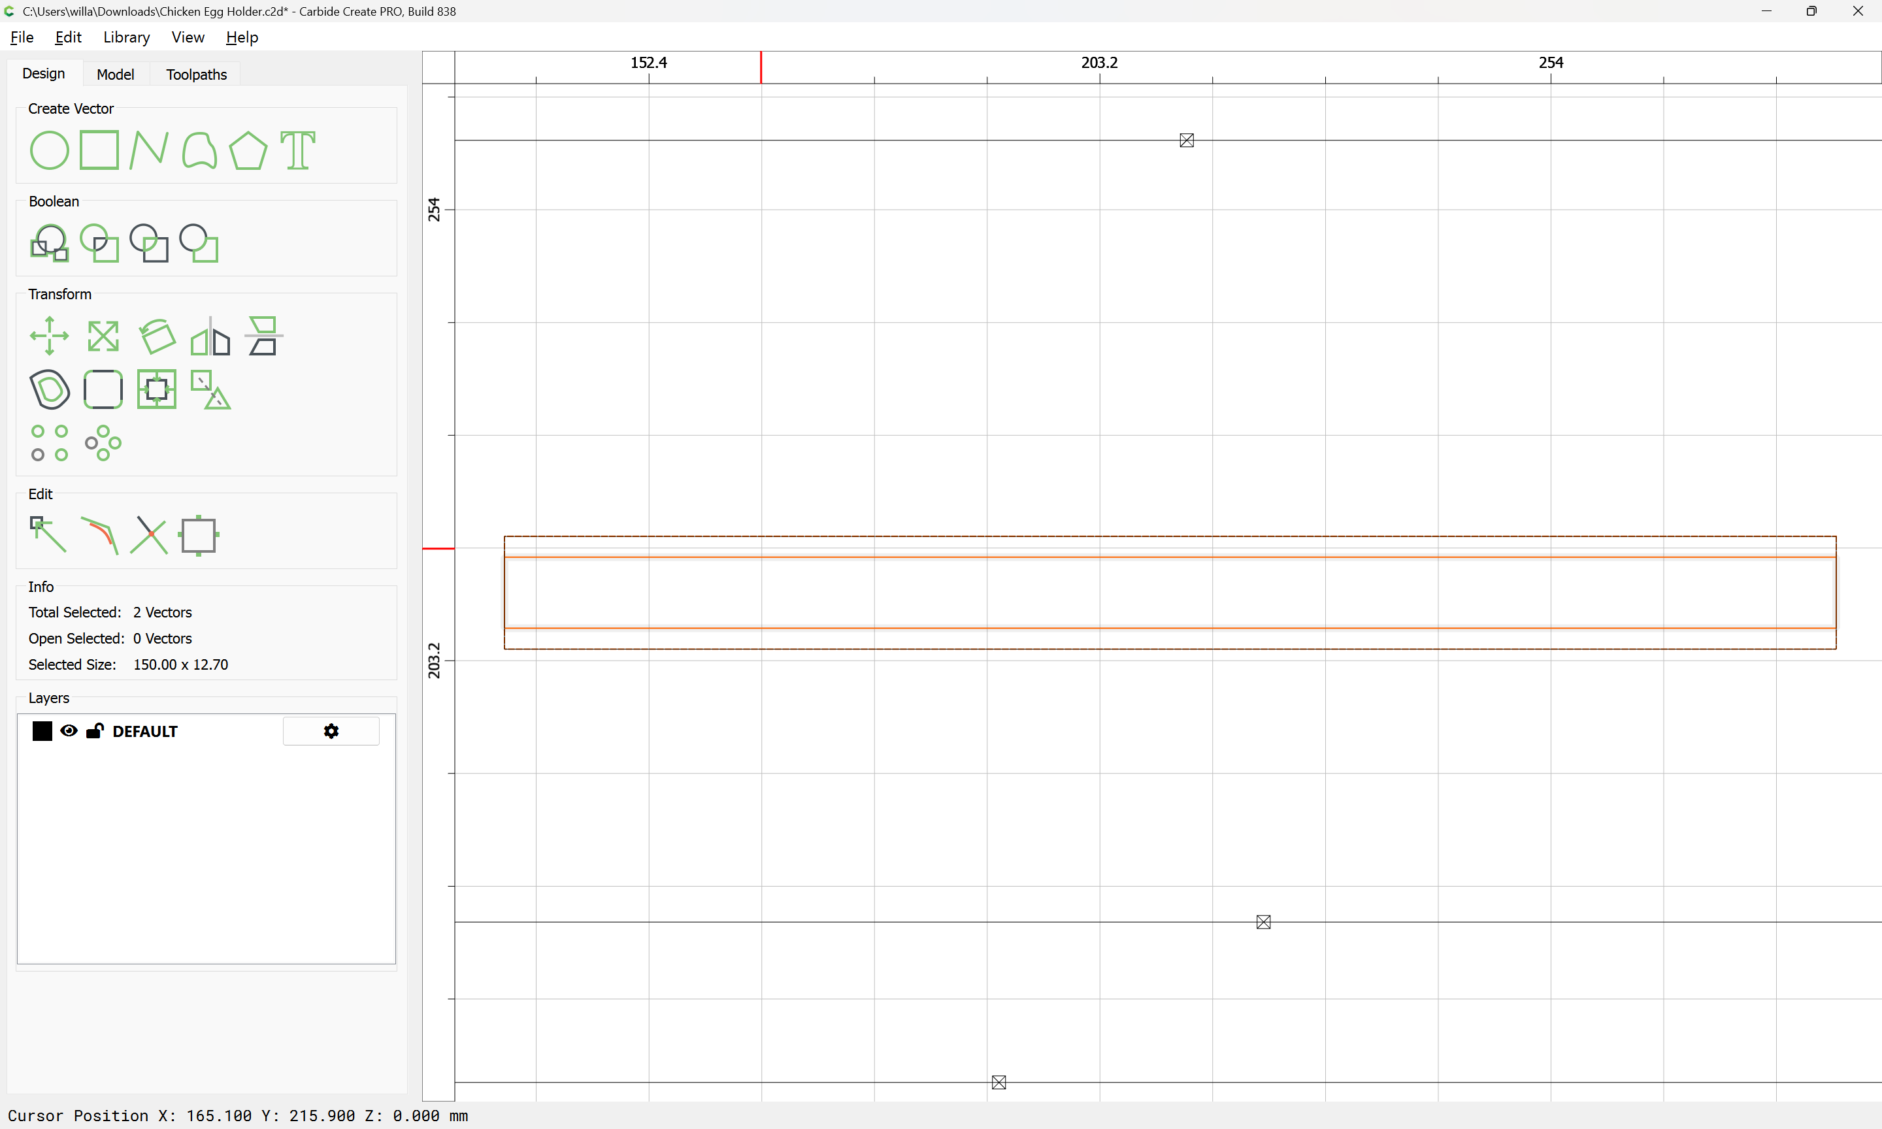
Task: Click the DEFAULT layer black color swatch
Action: [x=42, y=731]
